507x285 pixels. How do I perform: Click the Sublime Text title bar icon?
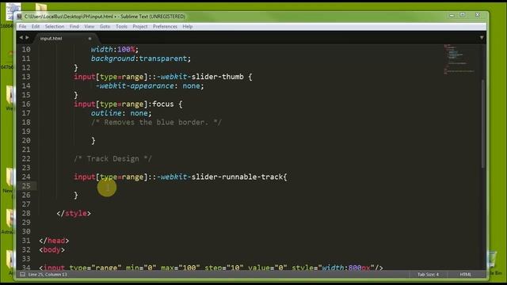[19, 16]
